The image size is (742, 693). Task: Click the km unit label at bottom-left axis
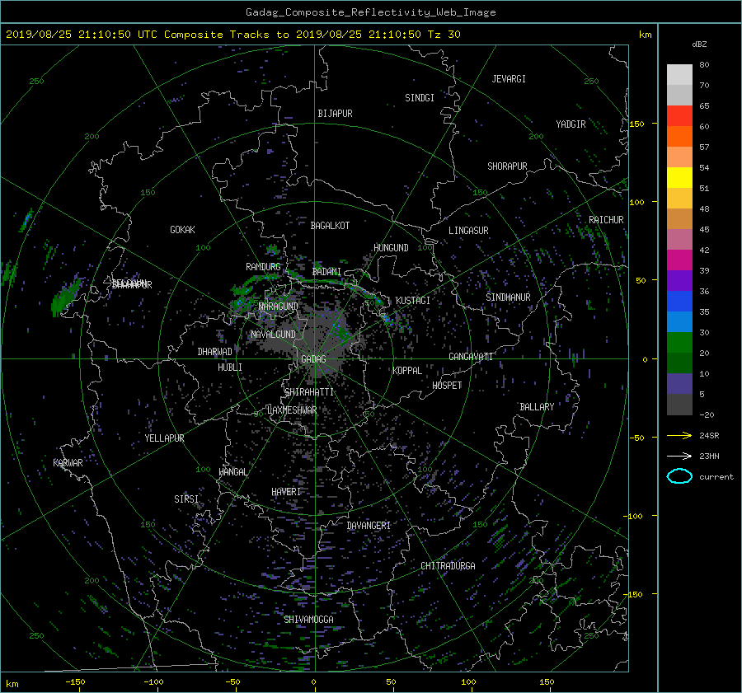click(12, 684)
